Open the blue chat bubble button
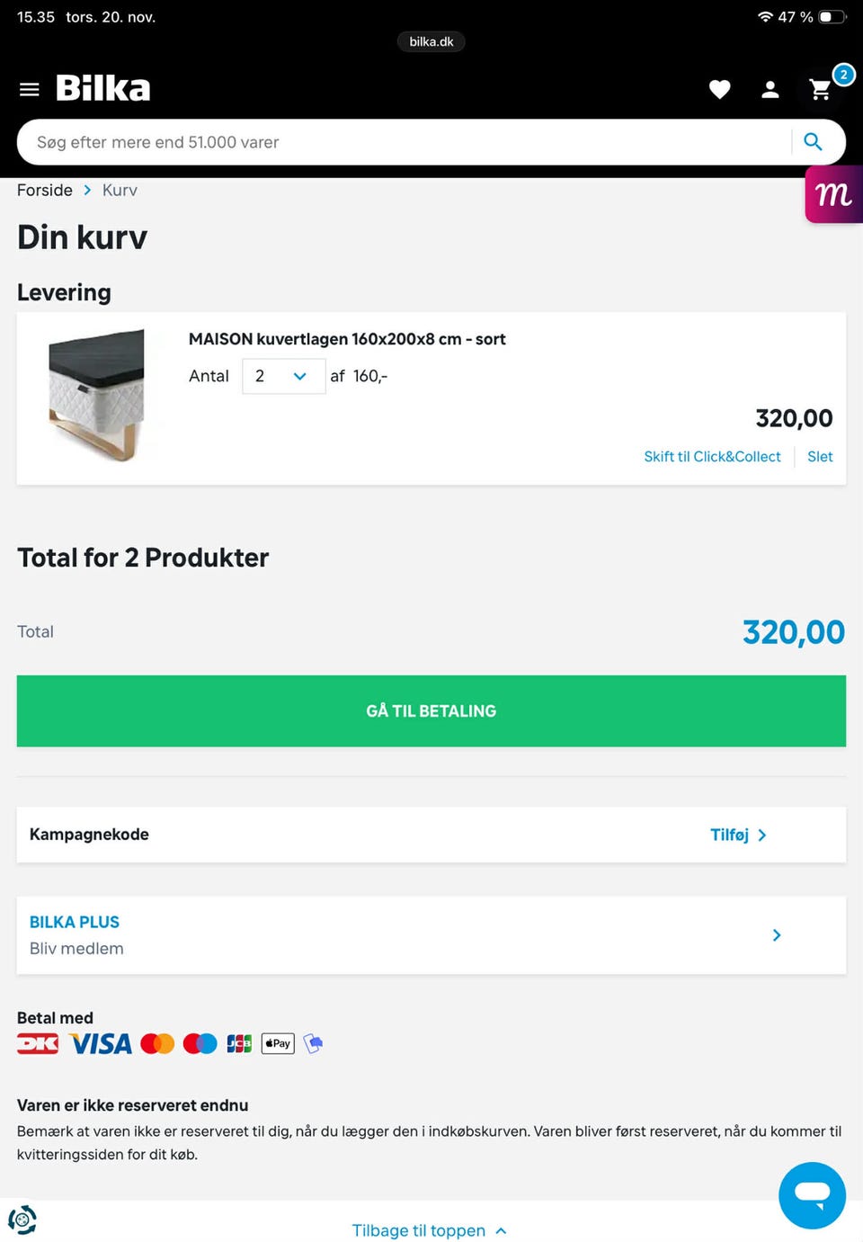Screen dimensions: 863x1242 coord(812,1195)
